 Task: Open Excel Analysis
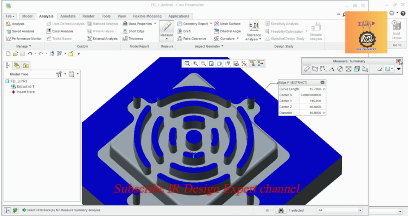tap(60, 31)
